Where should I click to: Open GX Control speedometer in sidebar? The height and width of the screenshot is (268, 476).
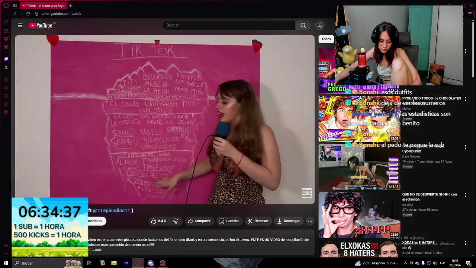coord(6,22)
